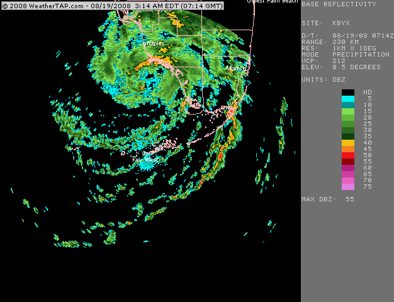Choose the darkest green 35 dBZ swatch
Image resolution: width=394 pixels, height=302 pixels.
[348, 137]
